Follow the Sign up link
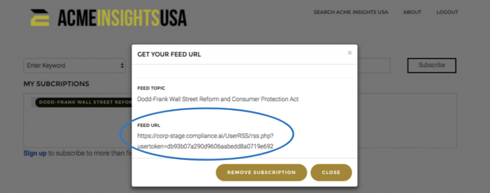This screenshot has width=490, height=193. 35,153
